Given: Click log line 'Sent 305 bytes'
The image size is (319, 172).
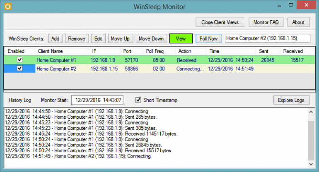Looking at the screenshot, I should (81, 128).
